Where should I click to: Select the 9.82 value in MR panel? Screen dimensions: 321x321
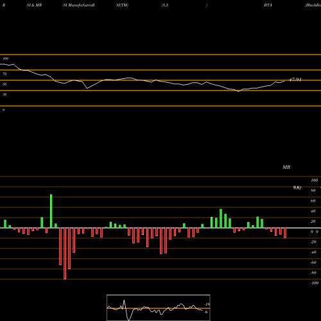point(297,187)
